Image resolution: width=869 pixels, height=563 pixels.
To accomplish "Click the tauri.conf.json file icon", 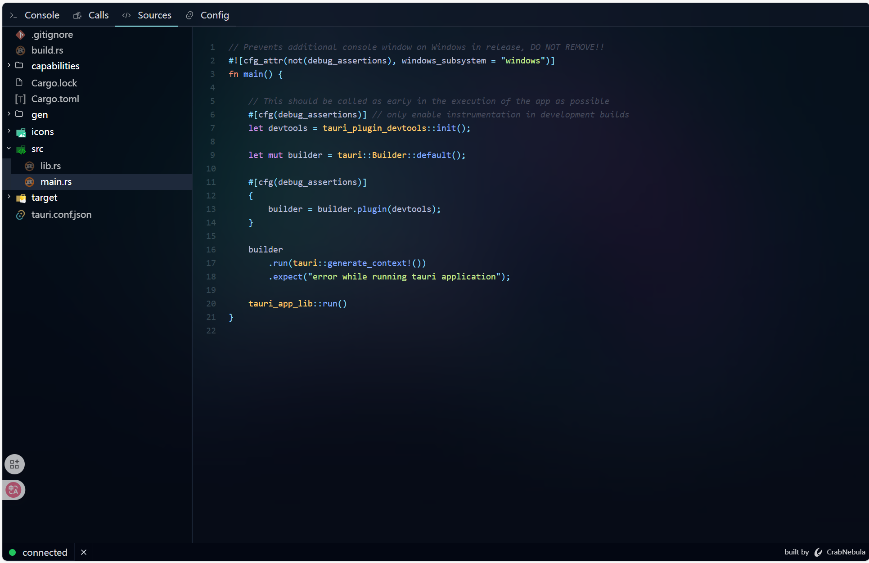I will click(20, 215).
